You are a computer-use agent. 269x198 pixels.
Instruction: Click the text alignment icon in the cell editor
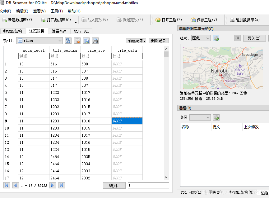point(237,38)
